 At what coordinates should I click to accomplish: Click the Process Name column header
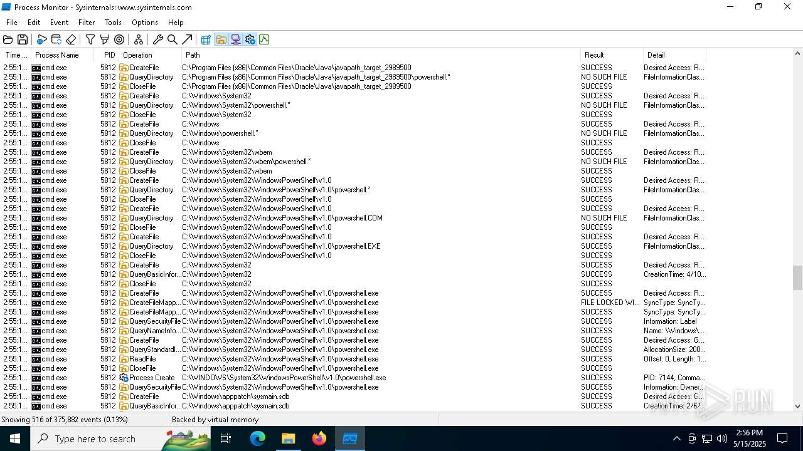tap(63, 55)
